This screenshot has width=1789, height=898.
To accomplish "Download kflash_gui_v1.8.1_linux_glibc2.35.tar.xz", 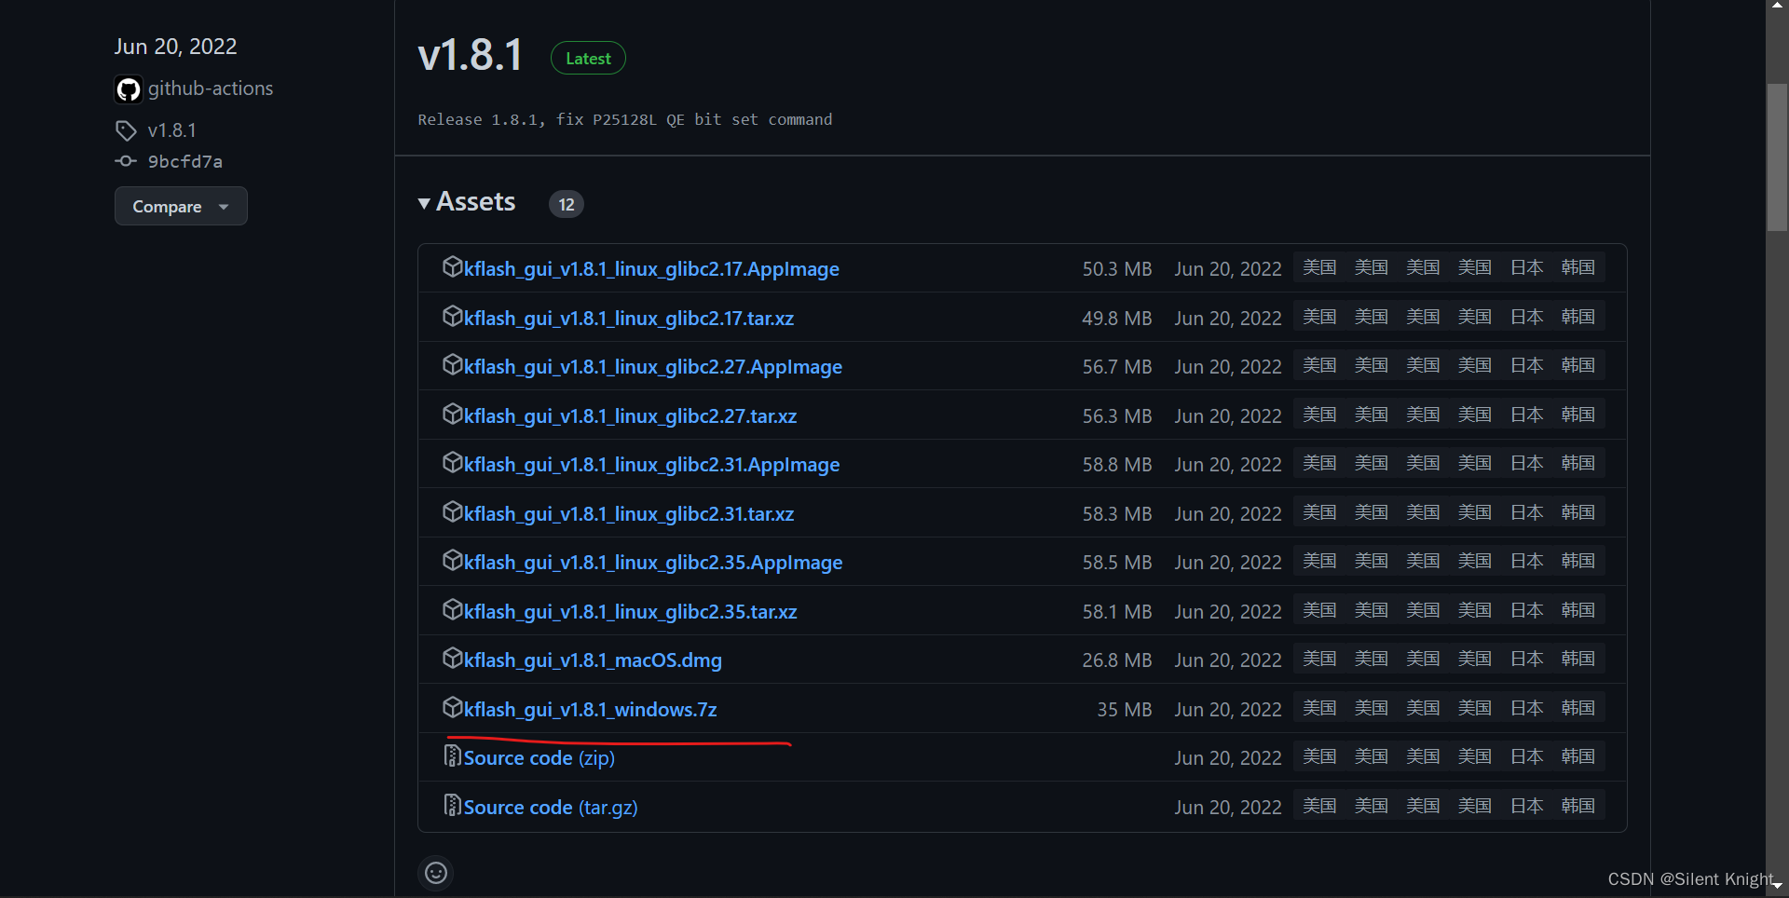I will pos(631,612).
